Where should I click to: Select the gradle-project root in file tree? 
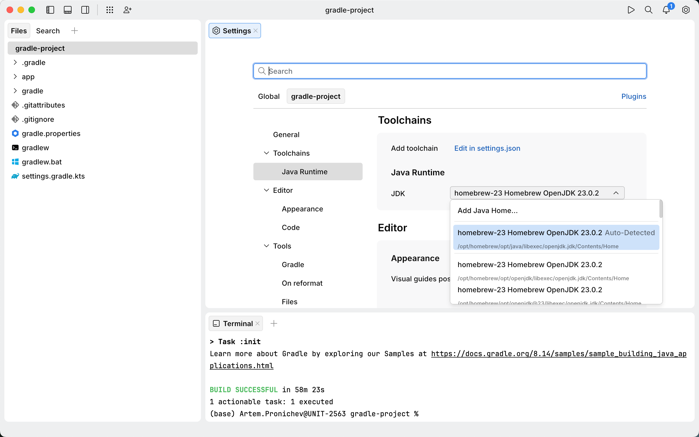103,48
